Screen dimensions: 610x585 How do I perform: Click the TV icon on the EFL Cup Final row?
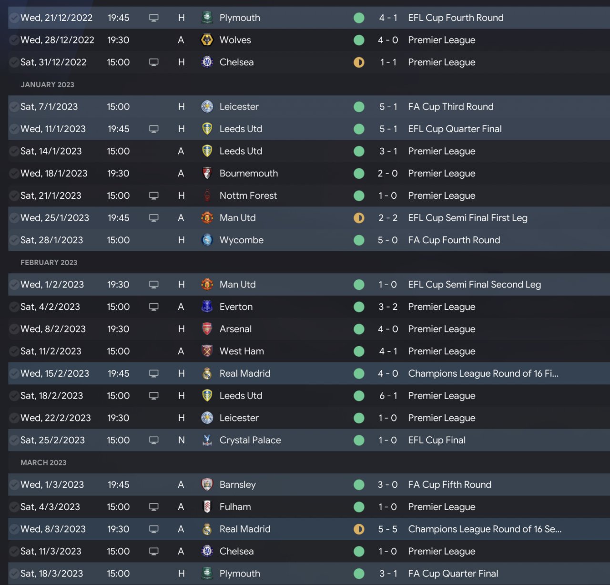(153, 441)
